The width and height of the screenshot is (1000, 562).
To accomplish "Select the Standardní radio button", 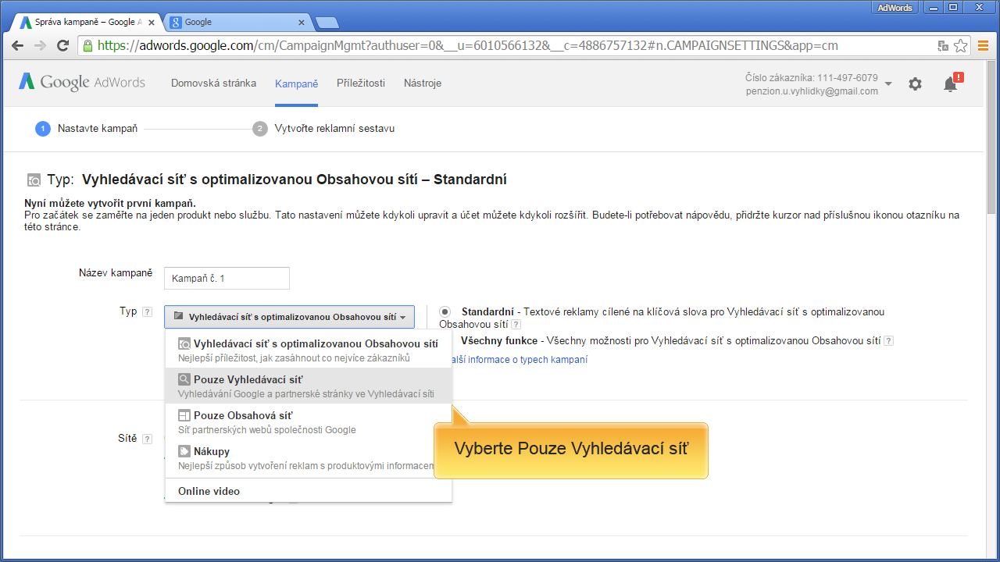I will click(x=445, y=311).
